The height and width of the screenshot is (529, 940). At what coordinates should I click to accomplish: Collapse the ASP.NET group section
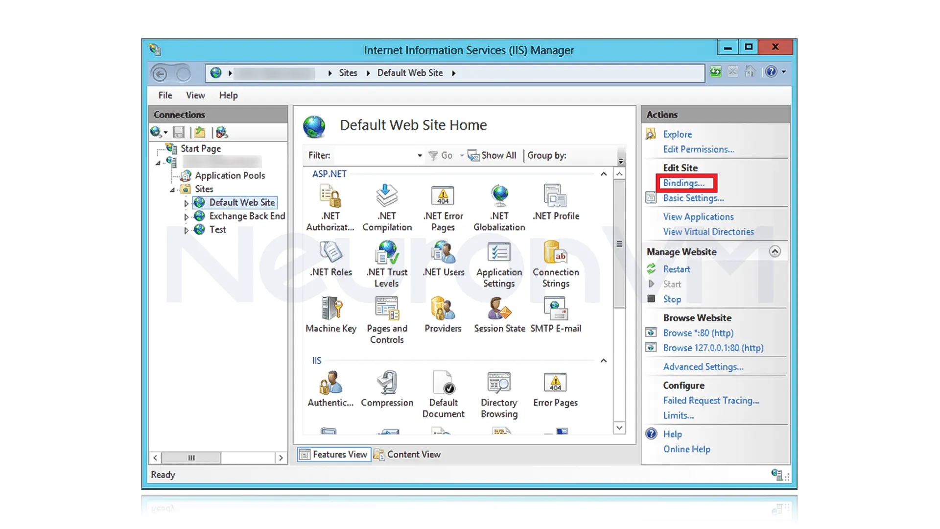(603, 174)
